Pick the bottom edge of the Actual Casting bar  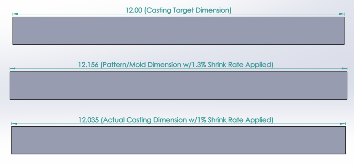click(x=178, y=154)
